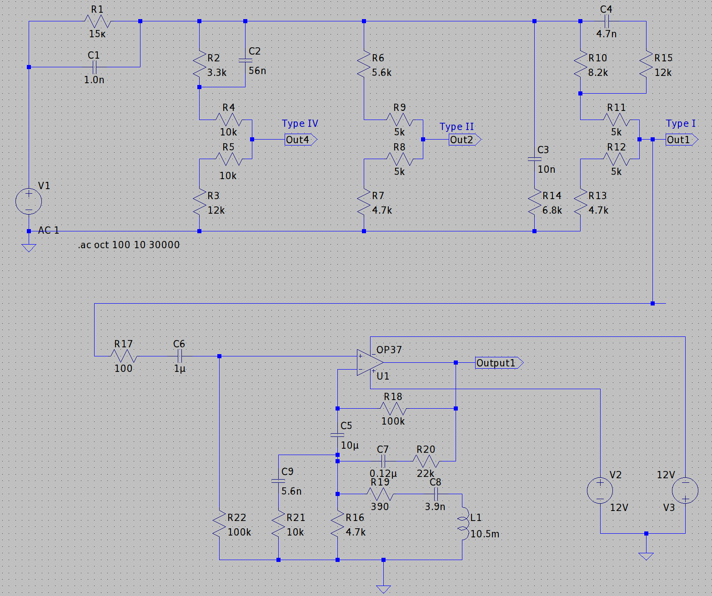
Task: Select the V3 12V voltage source
Action: [x=685, y=491]
